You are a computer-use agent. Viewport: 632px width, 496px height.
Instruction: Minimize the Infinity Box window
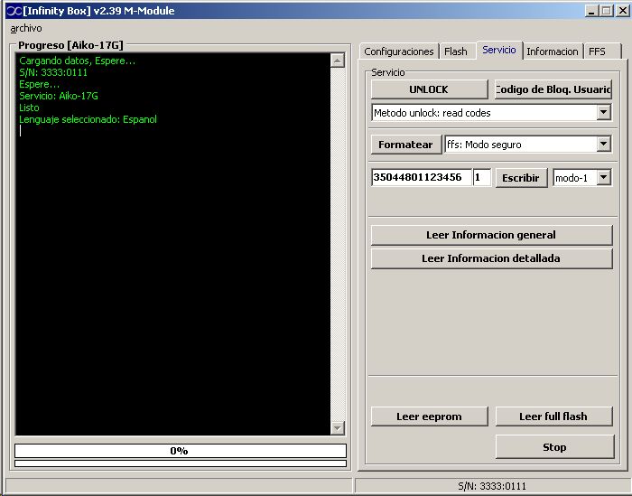click(591, 11)
